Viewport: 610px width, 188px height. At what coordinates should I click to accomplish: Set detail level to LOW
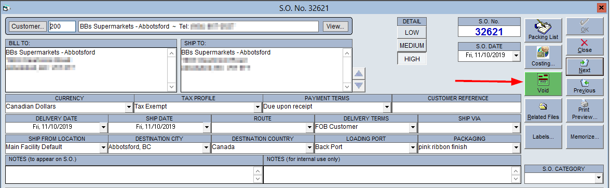(x=412, y=33)
